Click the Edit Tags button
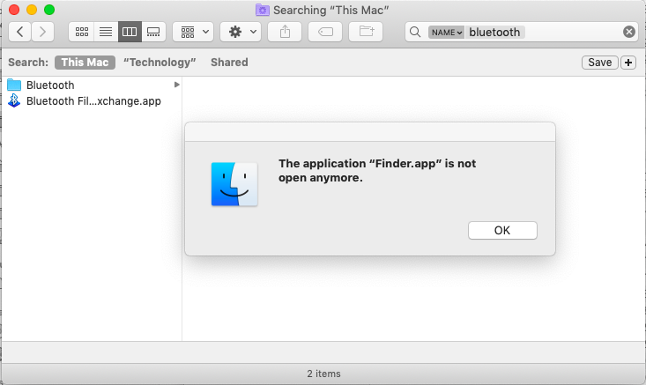Viewport: 646px width, 385px height. (325, 32)
